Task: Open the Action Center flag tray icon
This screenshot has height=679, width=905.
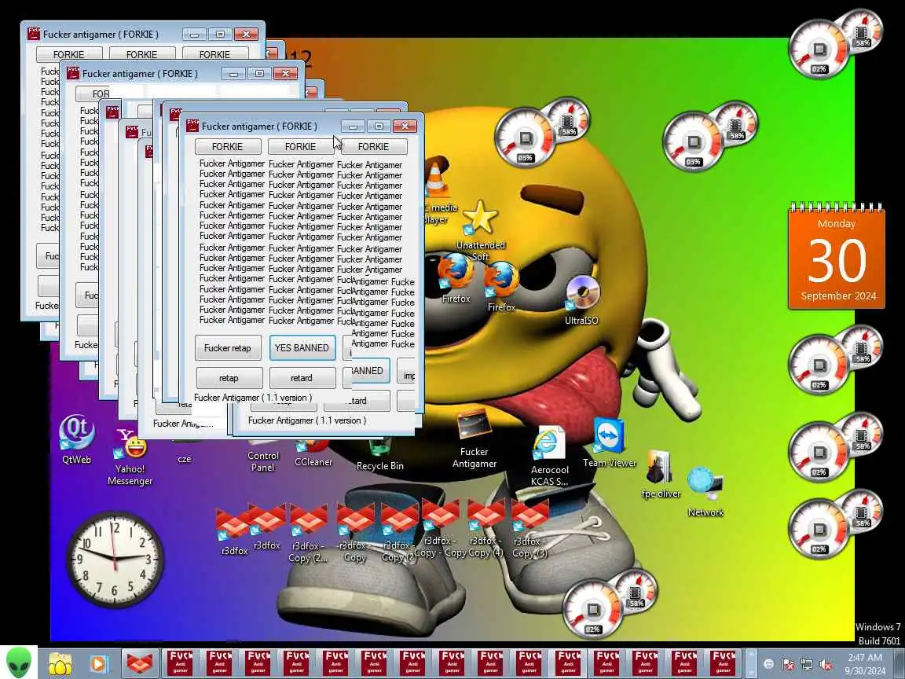Action: click(x=788, y=664)
